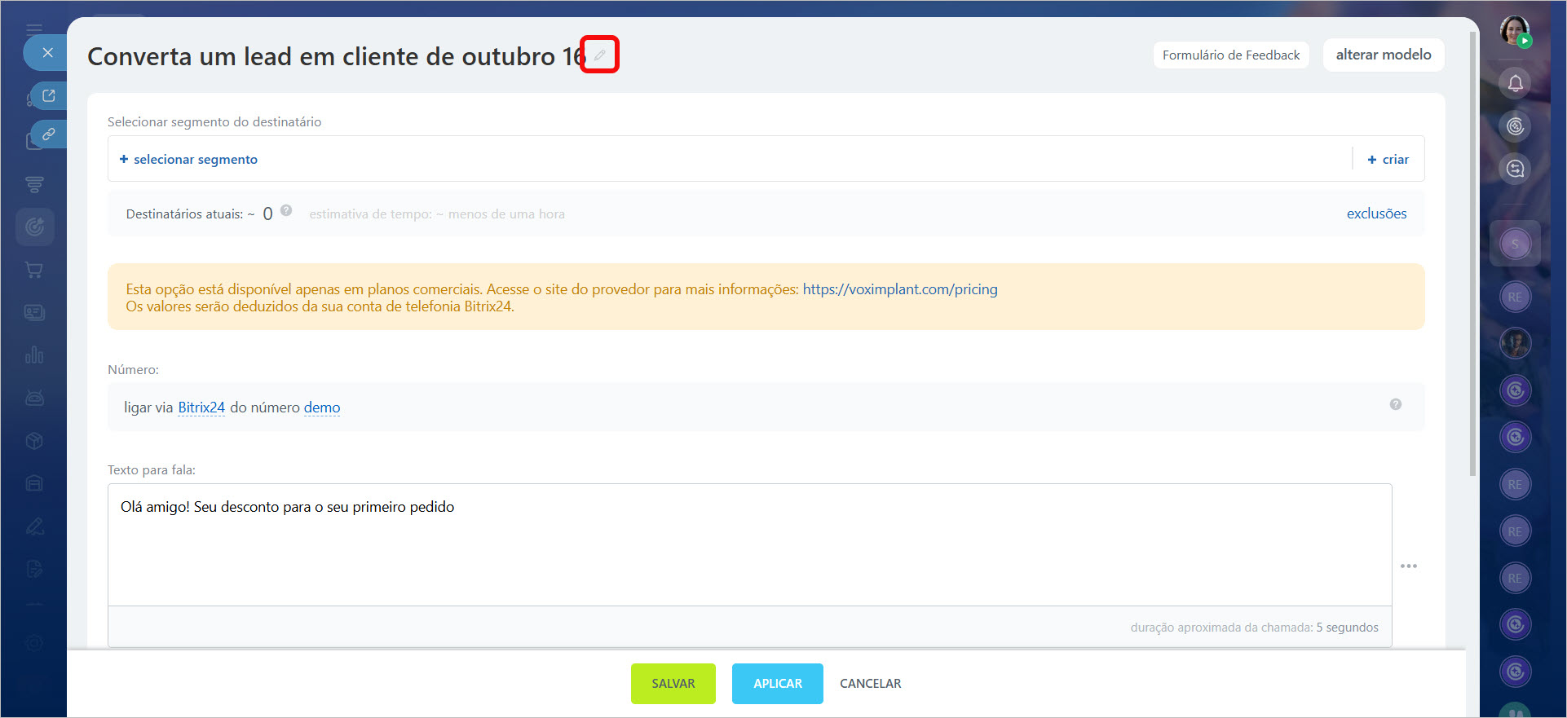Click criar to create new segment
The width and height of the screenshot is (1567, 718).
[x=1388, y=160]
